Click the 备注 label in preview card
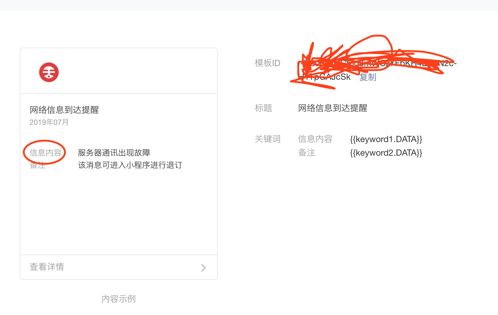498x315 pixels. (37, 165)
